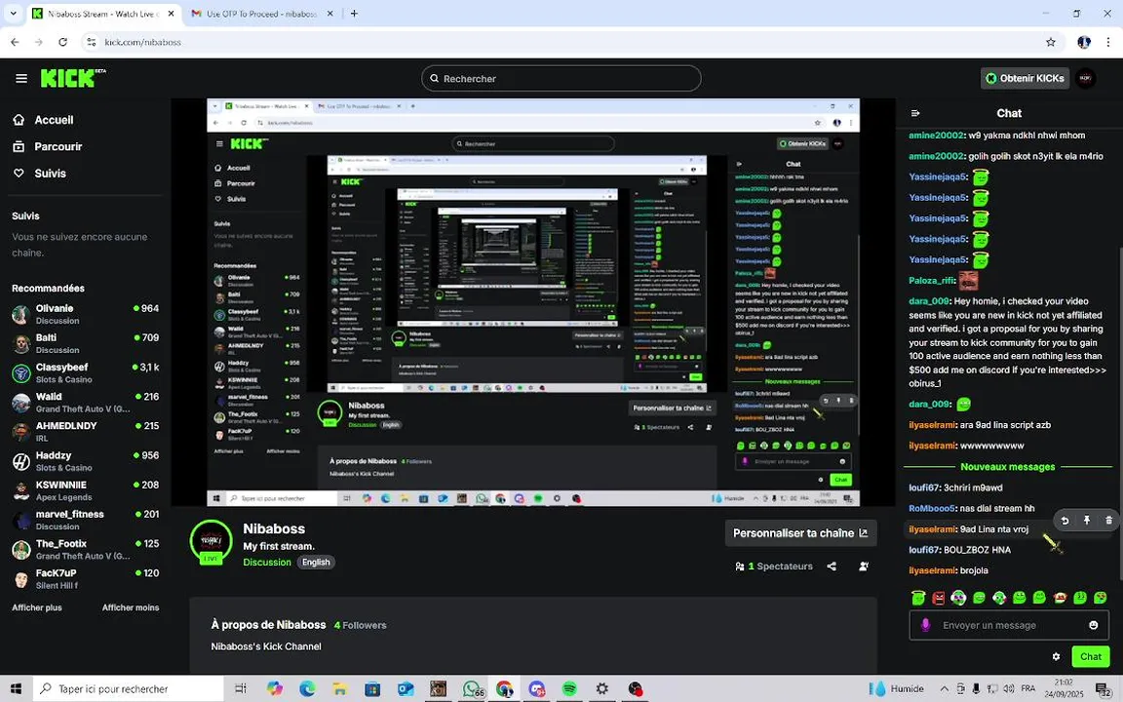Switch to the Nibaboss Stream tab

pos(104,14)
